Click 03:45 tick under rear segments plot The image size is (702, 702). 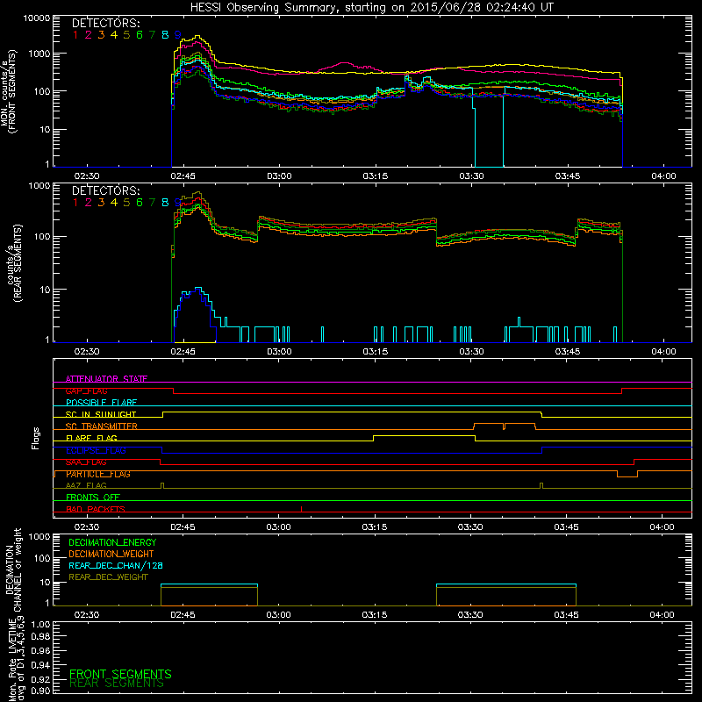567,352
